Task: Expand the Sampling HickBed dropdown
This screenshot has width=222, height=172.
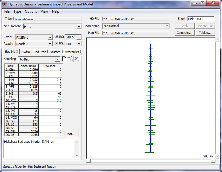Action: tap(58, 59)
